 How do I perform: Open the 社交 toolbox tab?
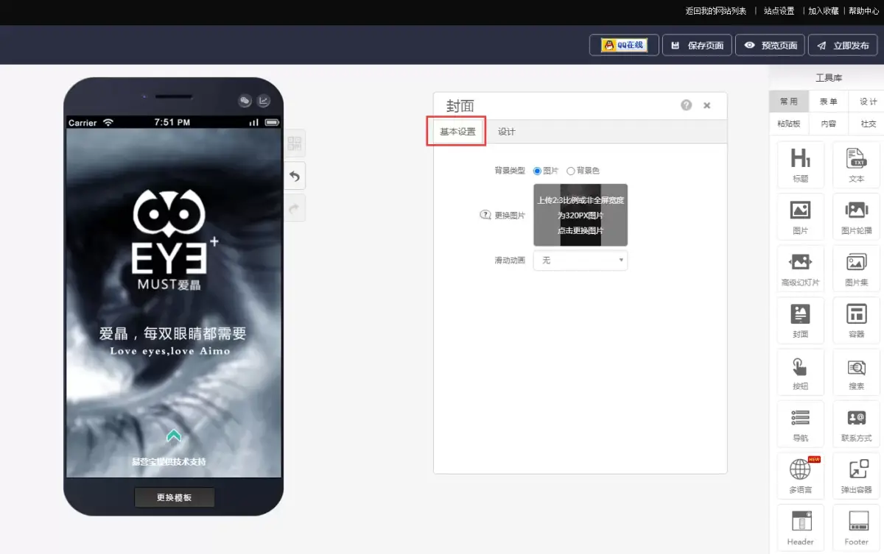click(x=869, y=124)
